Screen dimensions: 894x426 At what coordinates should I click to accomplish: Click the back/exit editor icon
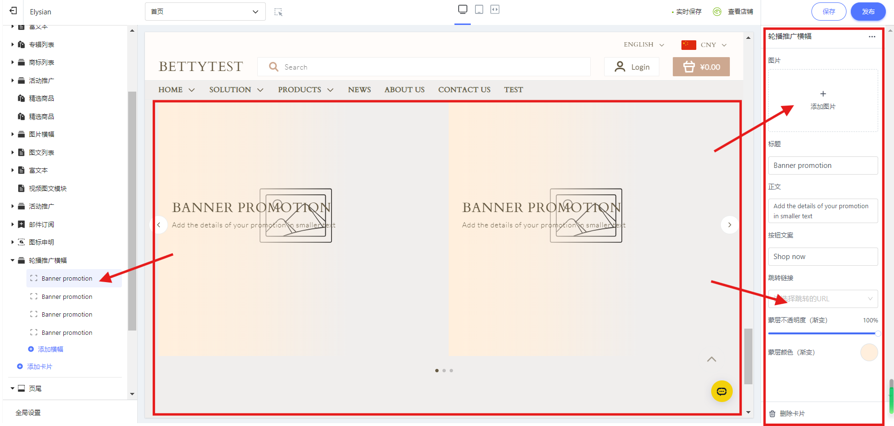tap(13, 11)
